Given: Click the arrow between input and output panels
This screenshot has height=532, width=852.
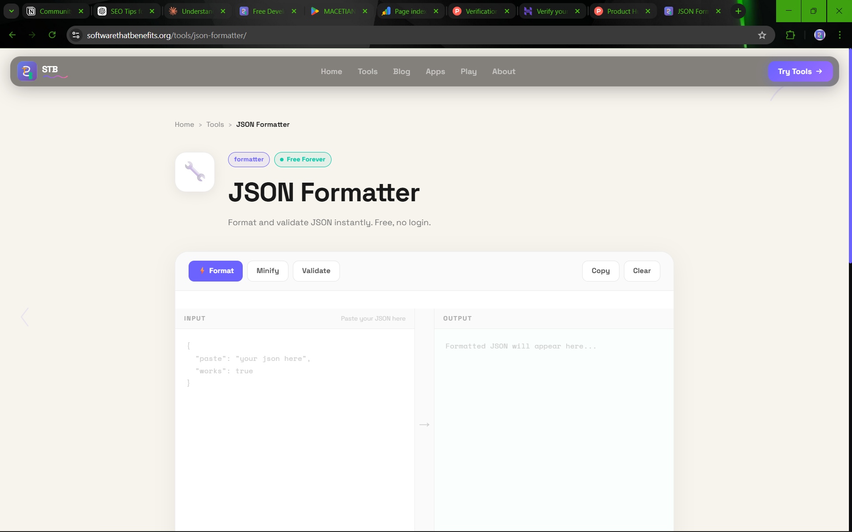Looking at the screenshot, I should (x=424, y=424).
